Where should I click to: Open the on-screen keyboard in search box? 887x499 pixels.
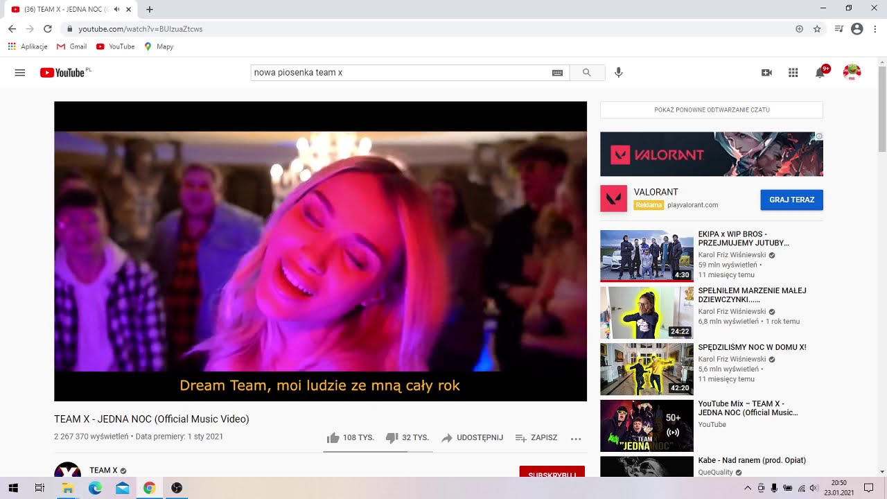[x=557, y=73]
